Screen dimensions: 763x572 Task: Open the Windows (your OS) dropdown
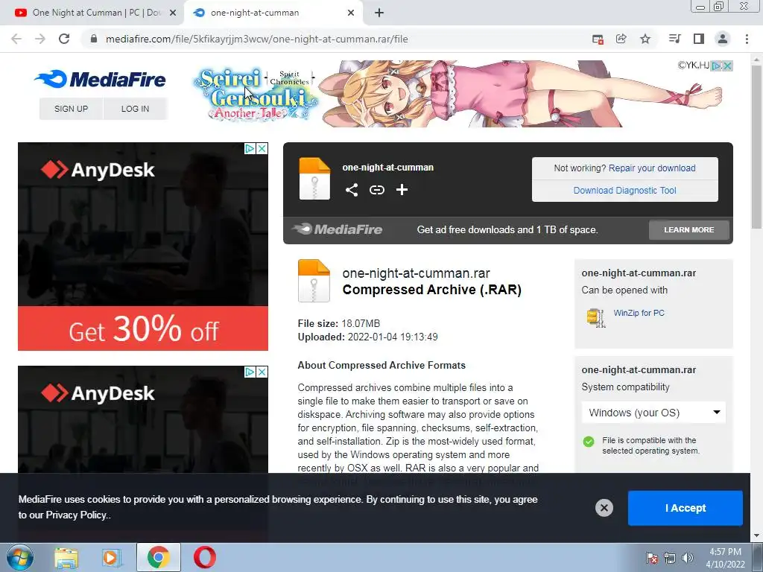653,413
